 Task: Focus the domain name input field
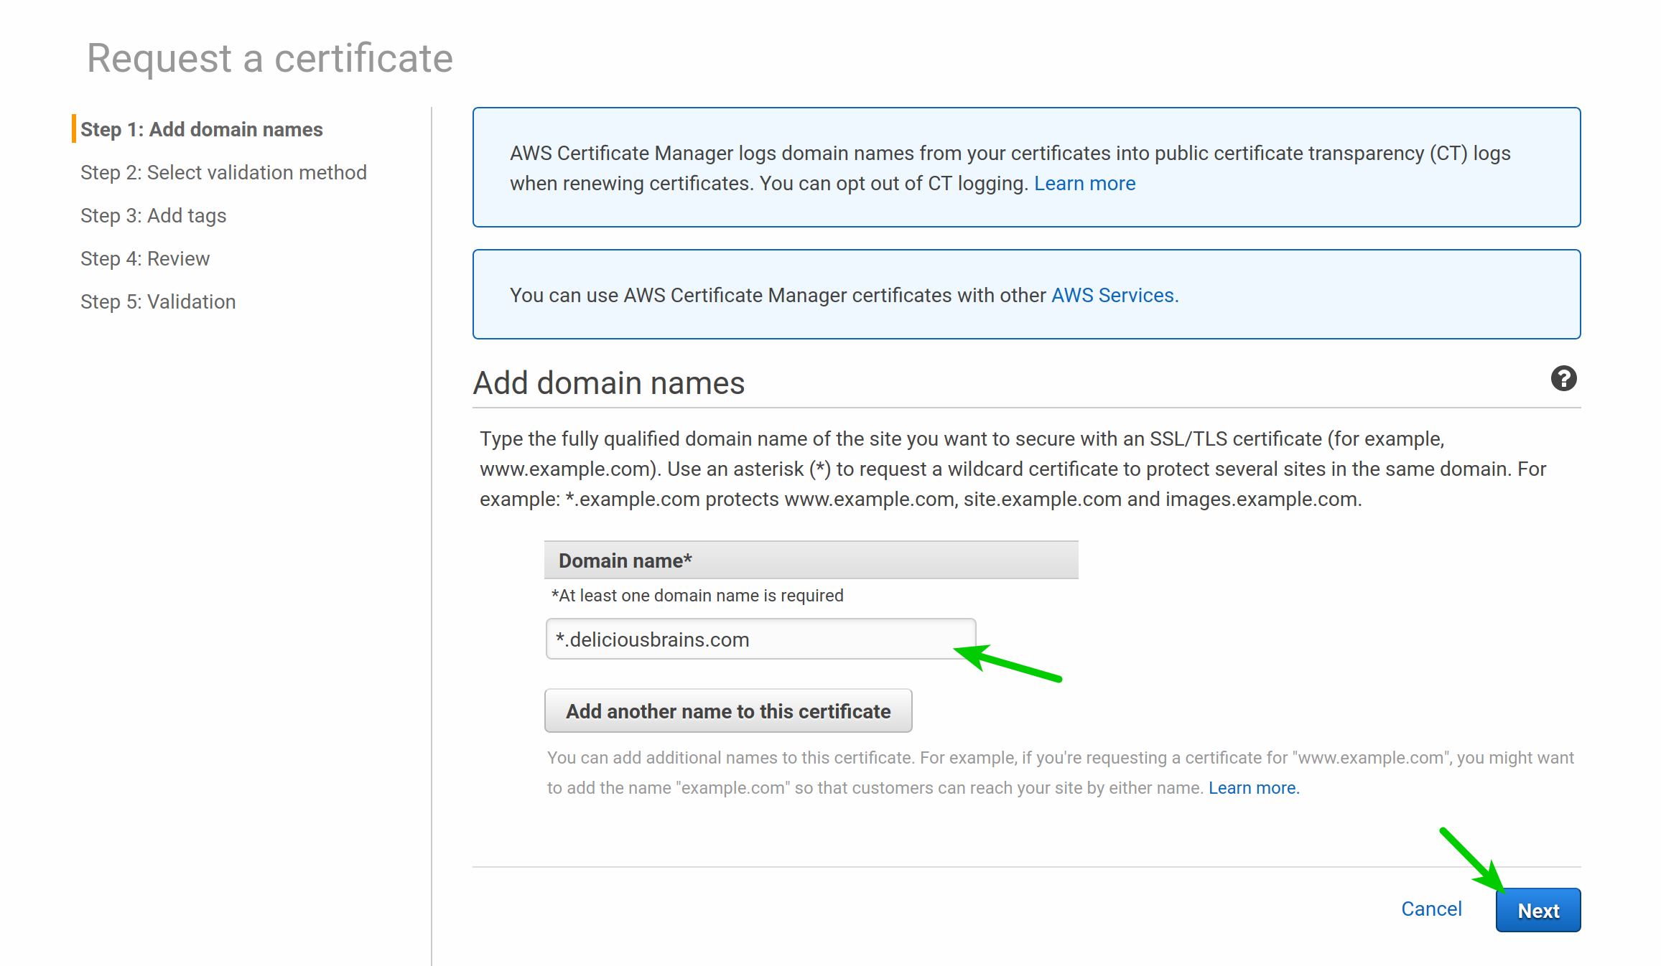(760, 639)
